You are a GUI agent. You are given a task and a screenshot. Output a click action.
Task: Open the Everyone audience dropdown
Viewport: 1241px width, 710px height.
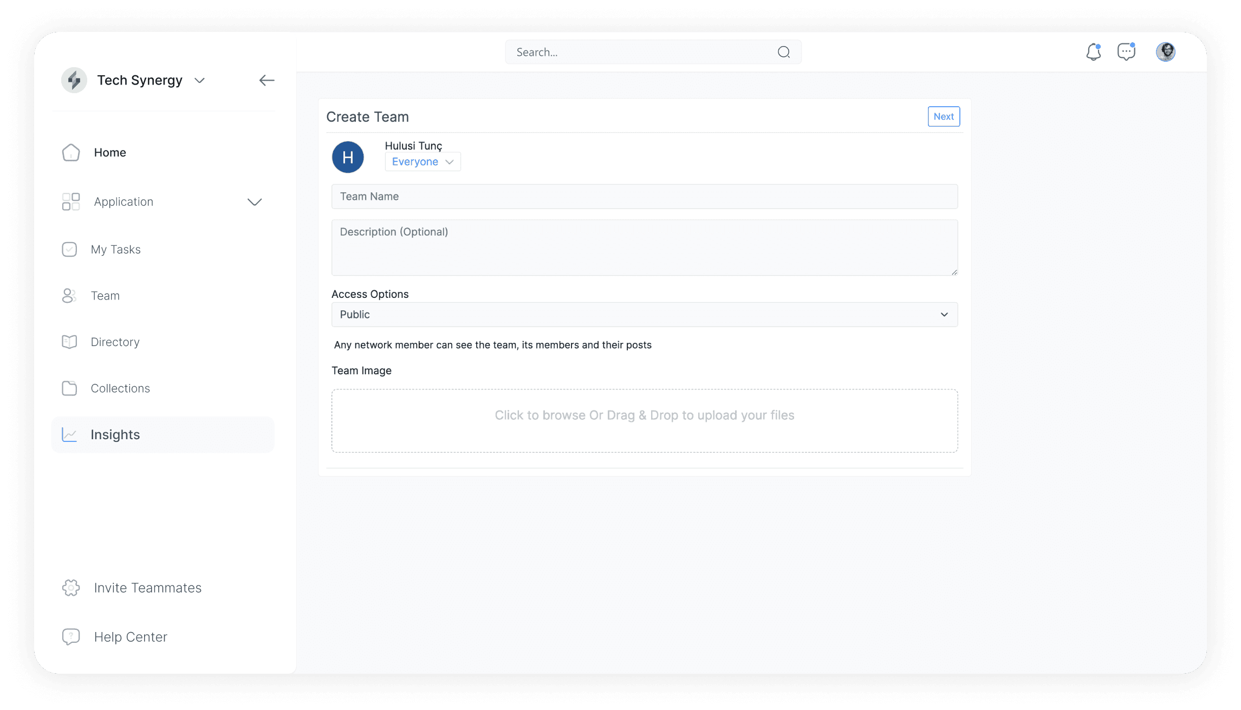(x=423, y=162)
